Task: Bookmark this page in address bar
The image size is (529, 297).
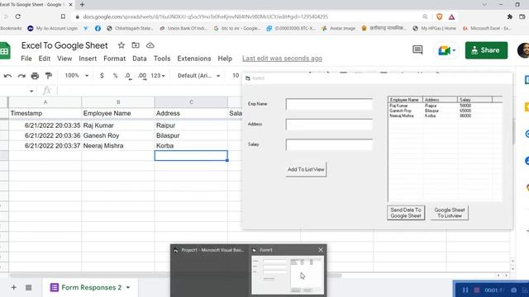Action: [63, 16]
